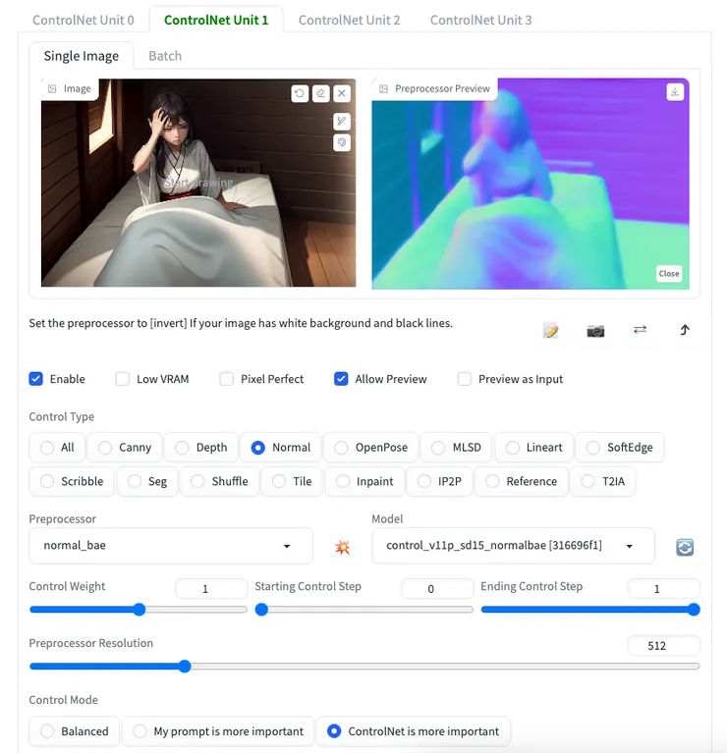Click the Control Weight slider handle
This screenshot has width=727, height=753.
pyautogui.click(x=140, y=610)
